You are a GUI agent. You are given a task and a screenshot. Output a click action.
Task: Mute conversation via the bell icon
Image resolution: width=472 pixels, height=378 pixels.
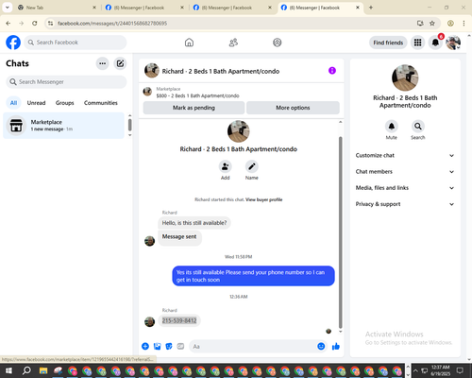[x=392, y=127]
